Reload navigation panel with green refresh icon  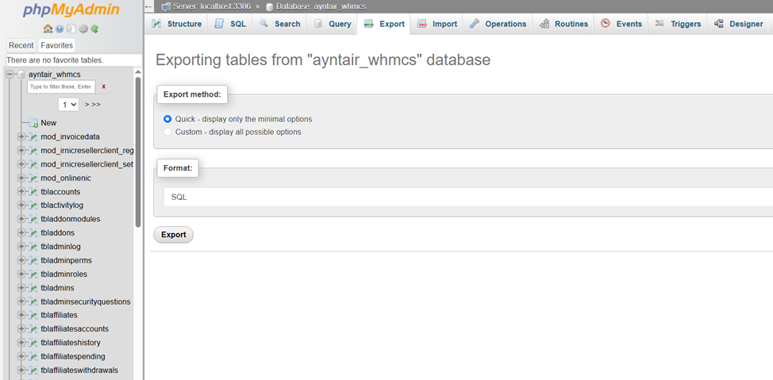95,29
